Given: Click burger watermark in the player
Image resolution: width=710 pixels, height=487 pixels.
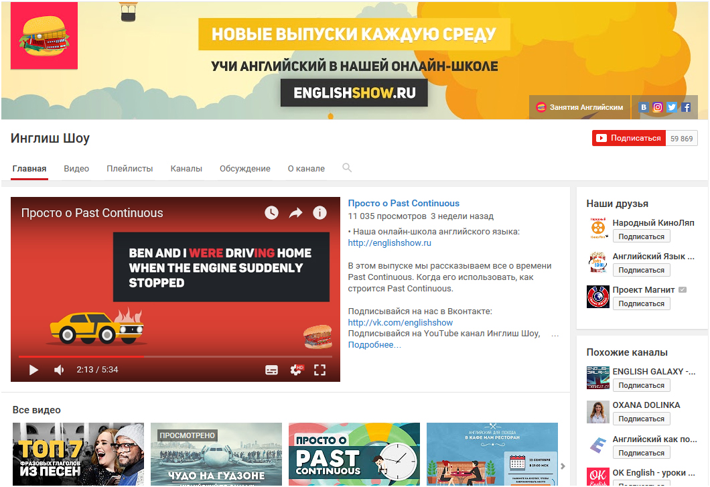Looking at the screenshot, I should (317, 336).
